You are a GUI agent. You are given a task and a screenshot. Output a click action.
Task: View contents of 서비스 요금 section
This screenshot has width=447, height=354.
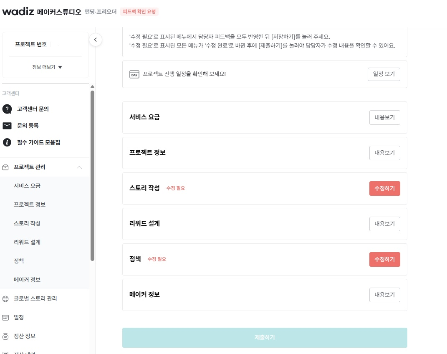click(384, 117)
